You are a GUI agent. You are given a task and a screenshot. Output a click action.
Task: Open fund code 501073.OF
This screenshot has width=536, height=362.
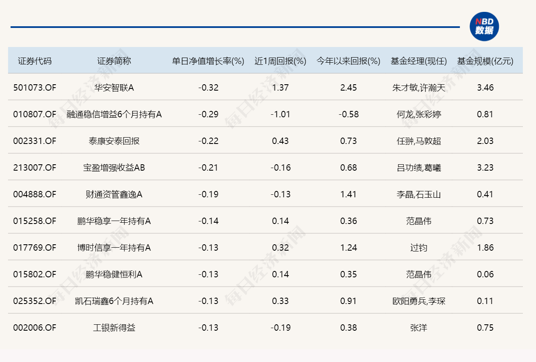(x=34, y=88)
